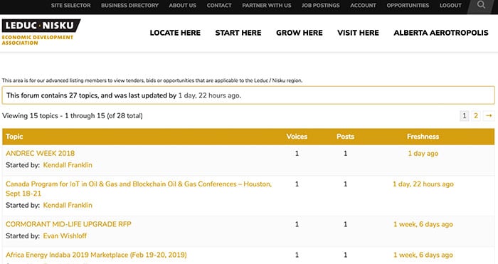Open Site Selector menu item
This screenshot has height=264, width=498.
pyautogui.click(x=71, y=6)
